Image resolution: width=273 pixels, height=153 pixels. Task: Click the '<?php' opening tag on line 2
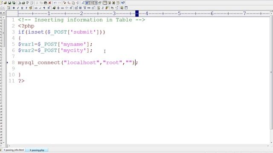(x=26, y=26)
